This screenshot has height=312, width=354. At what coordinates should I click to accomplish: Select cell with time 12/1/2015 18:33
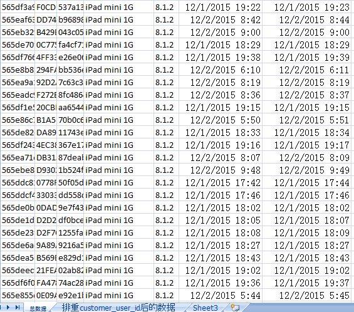(x=221, y=133)
